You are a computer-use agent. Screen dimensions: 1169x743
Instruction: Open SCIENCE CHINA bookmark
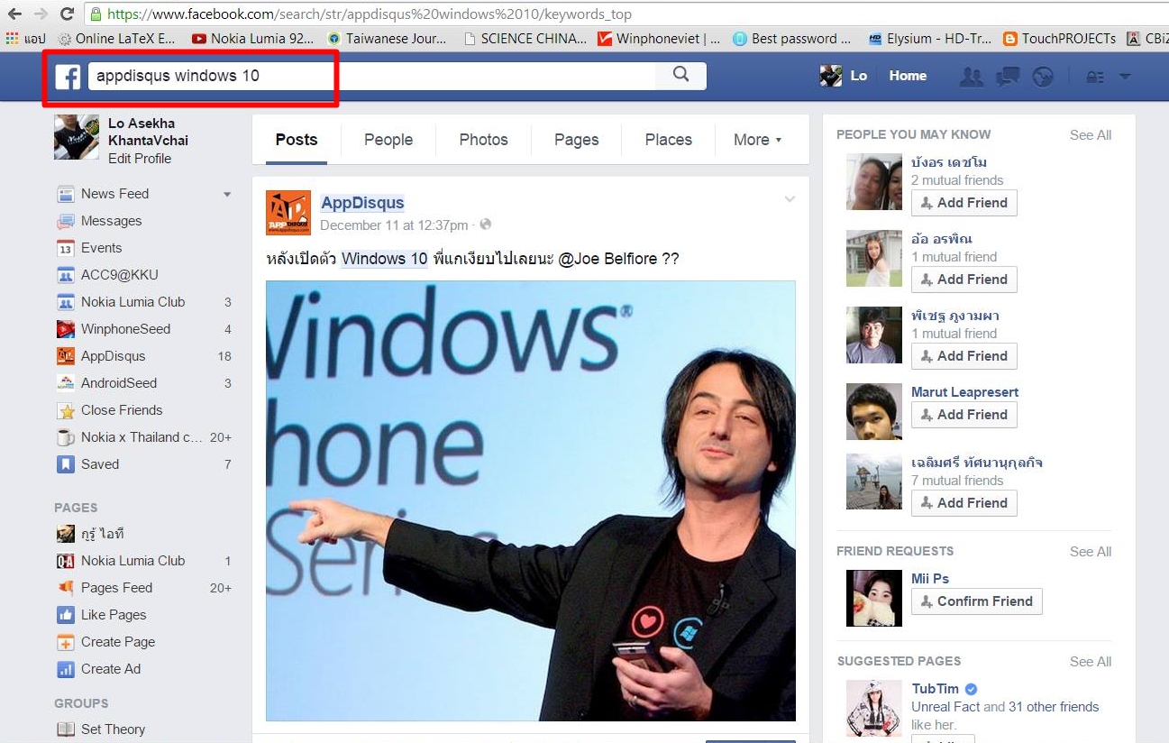pos(525,39)
